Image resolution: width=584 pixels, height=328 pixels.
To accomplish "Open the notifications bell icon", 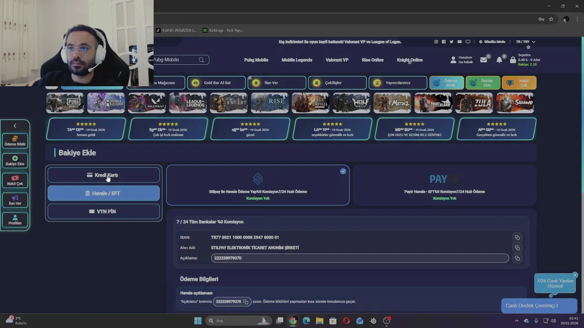I will 499,60.
